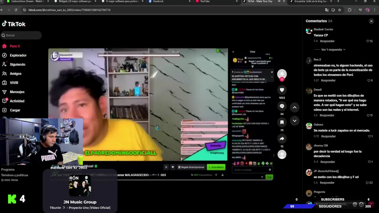Reply to Daneli's comment
This screenshot has width=379, height=213.
pyautogui.click(x=327, y=115)
